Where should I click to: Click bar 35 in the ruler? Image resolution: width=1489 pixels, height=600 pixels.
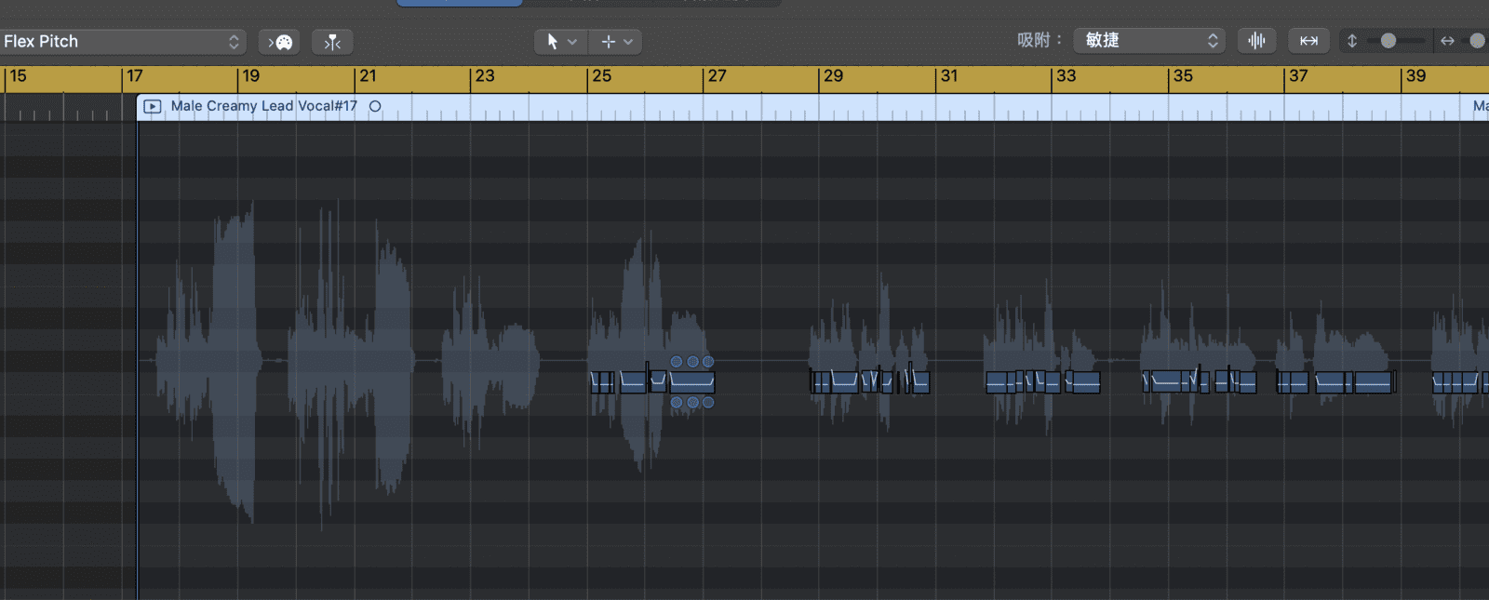coord(1183,76)
